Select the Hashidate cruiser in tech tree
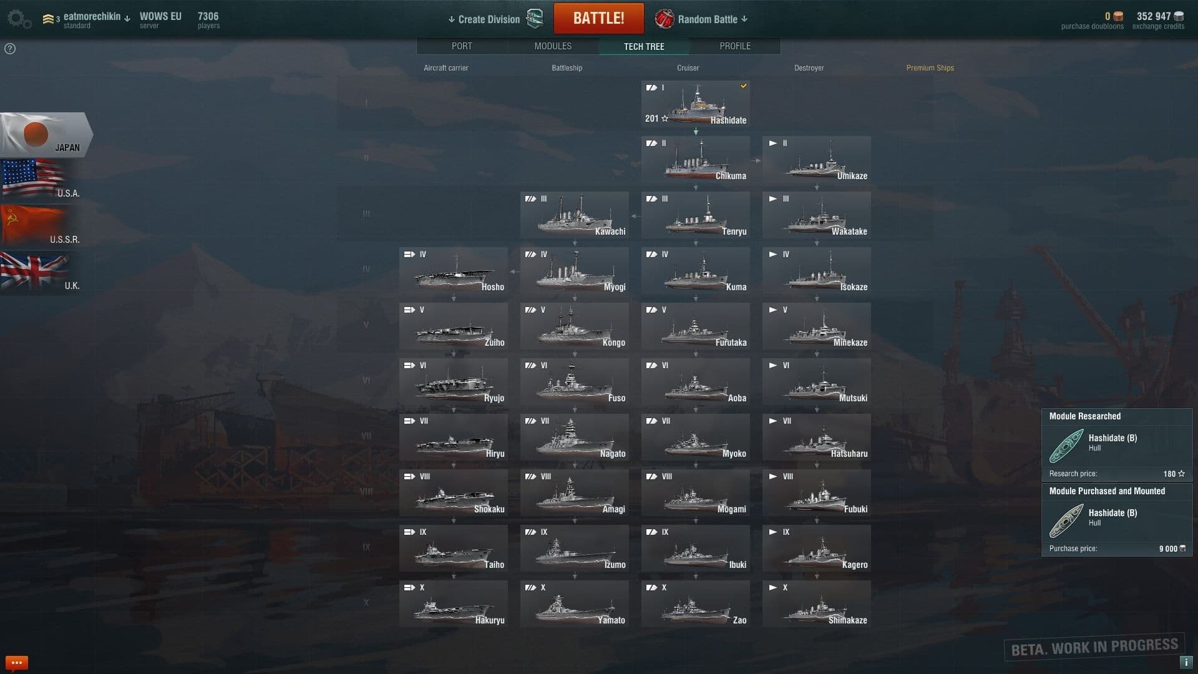Screen dimensions: 1198x674 [x=696, y=104]
